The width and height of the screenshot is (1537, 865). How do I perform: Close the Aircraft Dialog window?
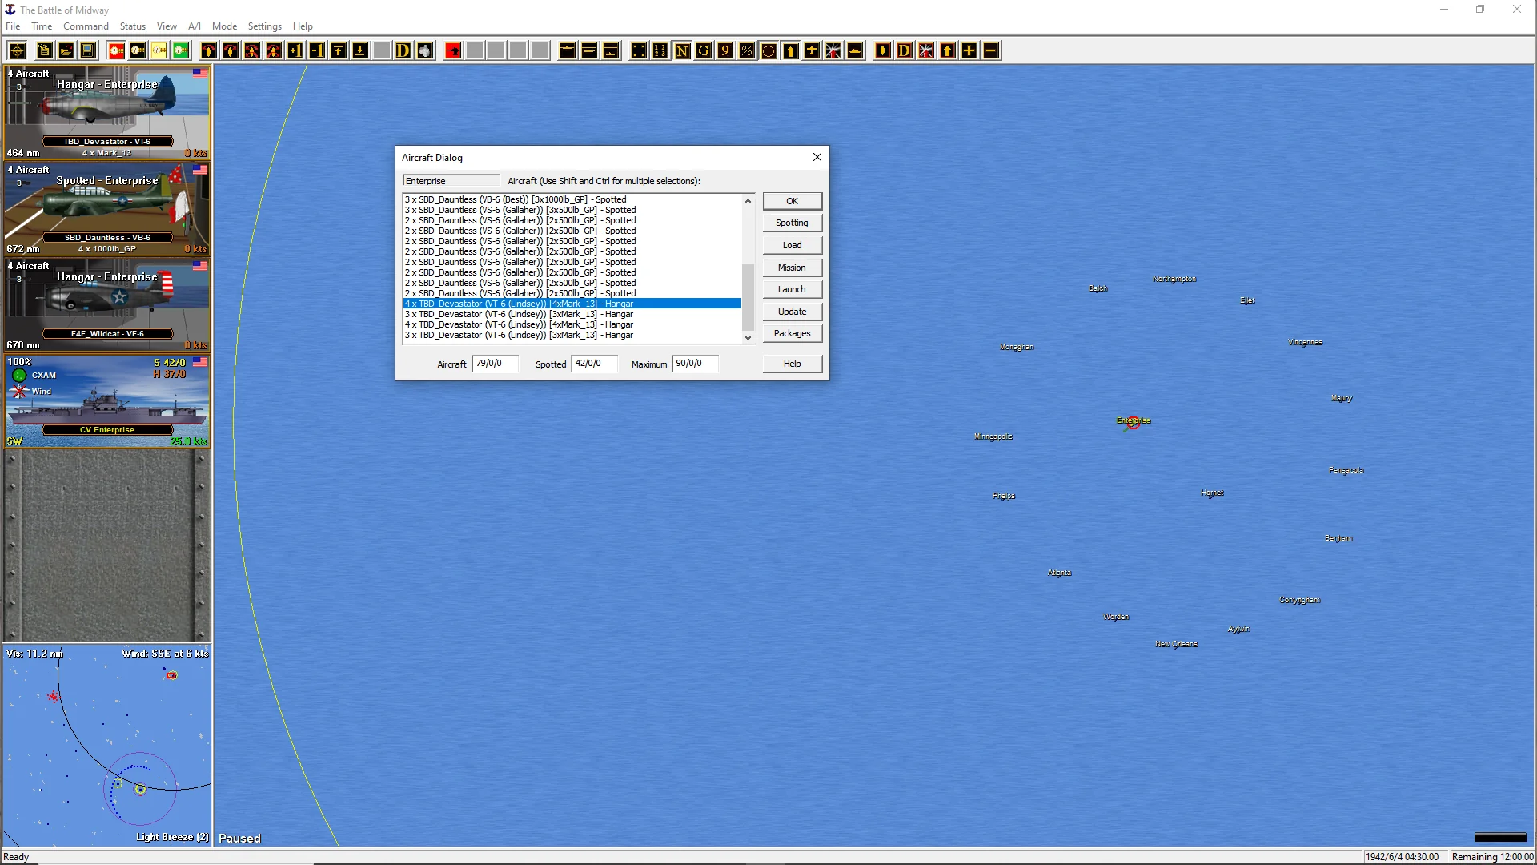click(817, 158)
